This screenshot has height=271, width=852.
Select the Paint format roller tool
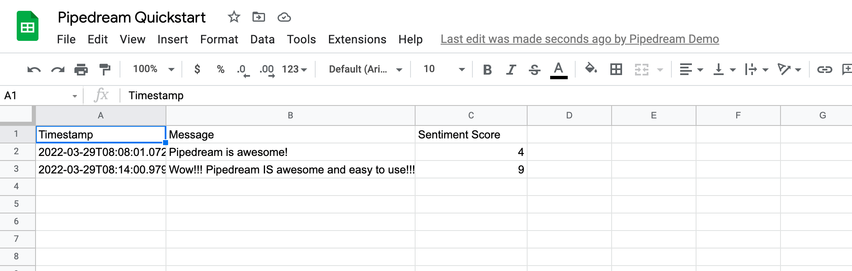coord(105,70)
